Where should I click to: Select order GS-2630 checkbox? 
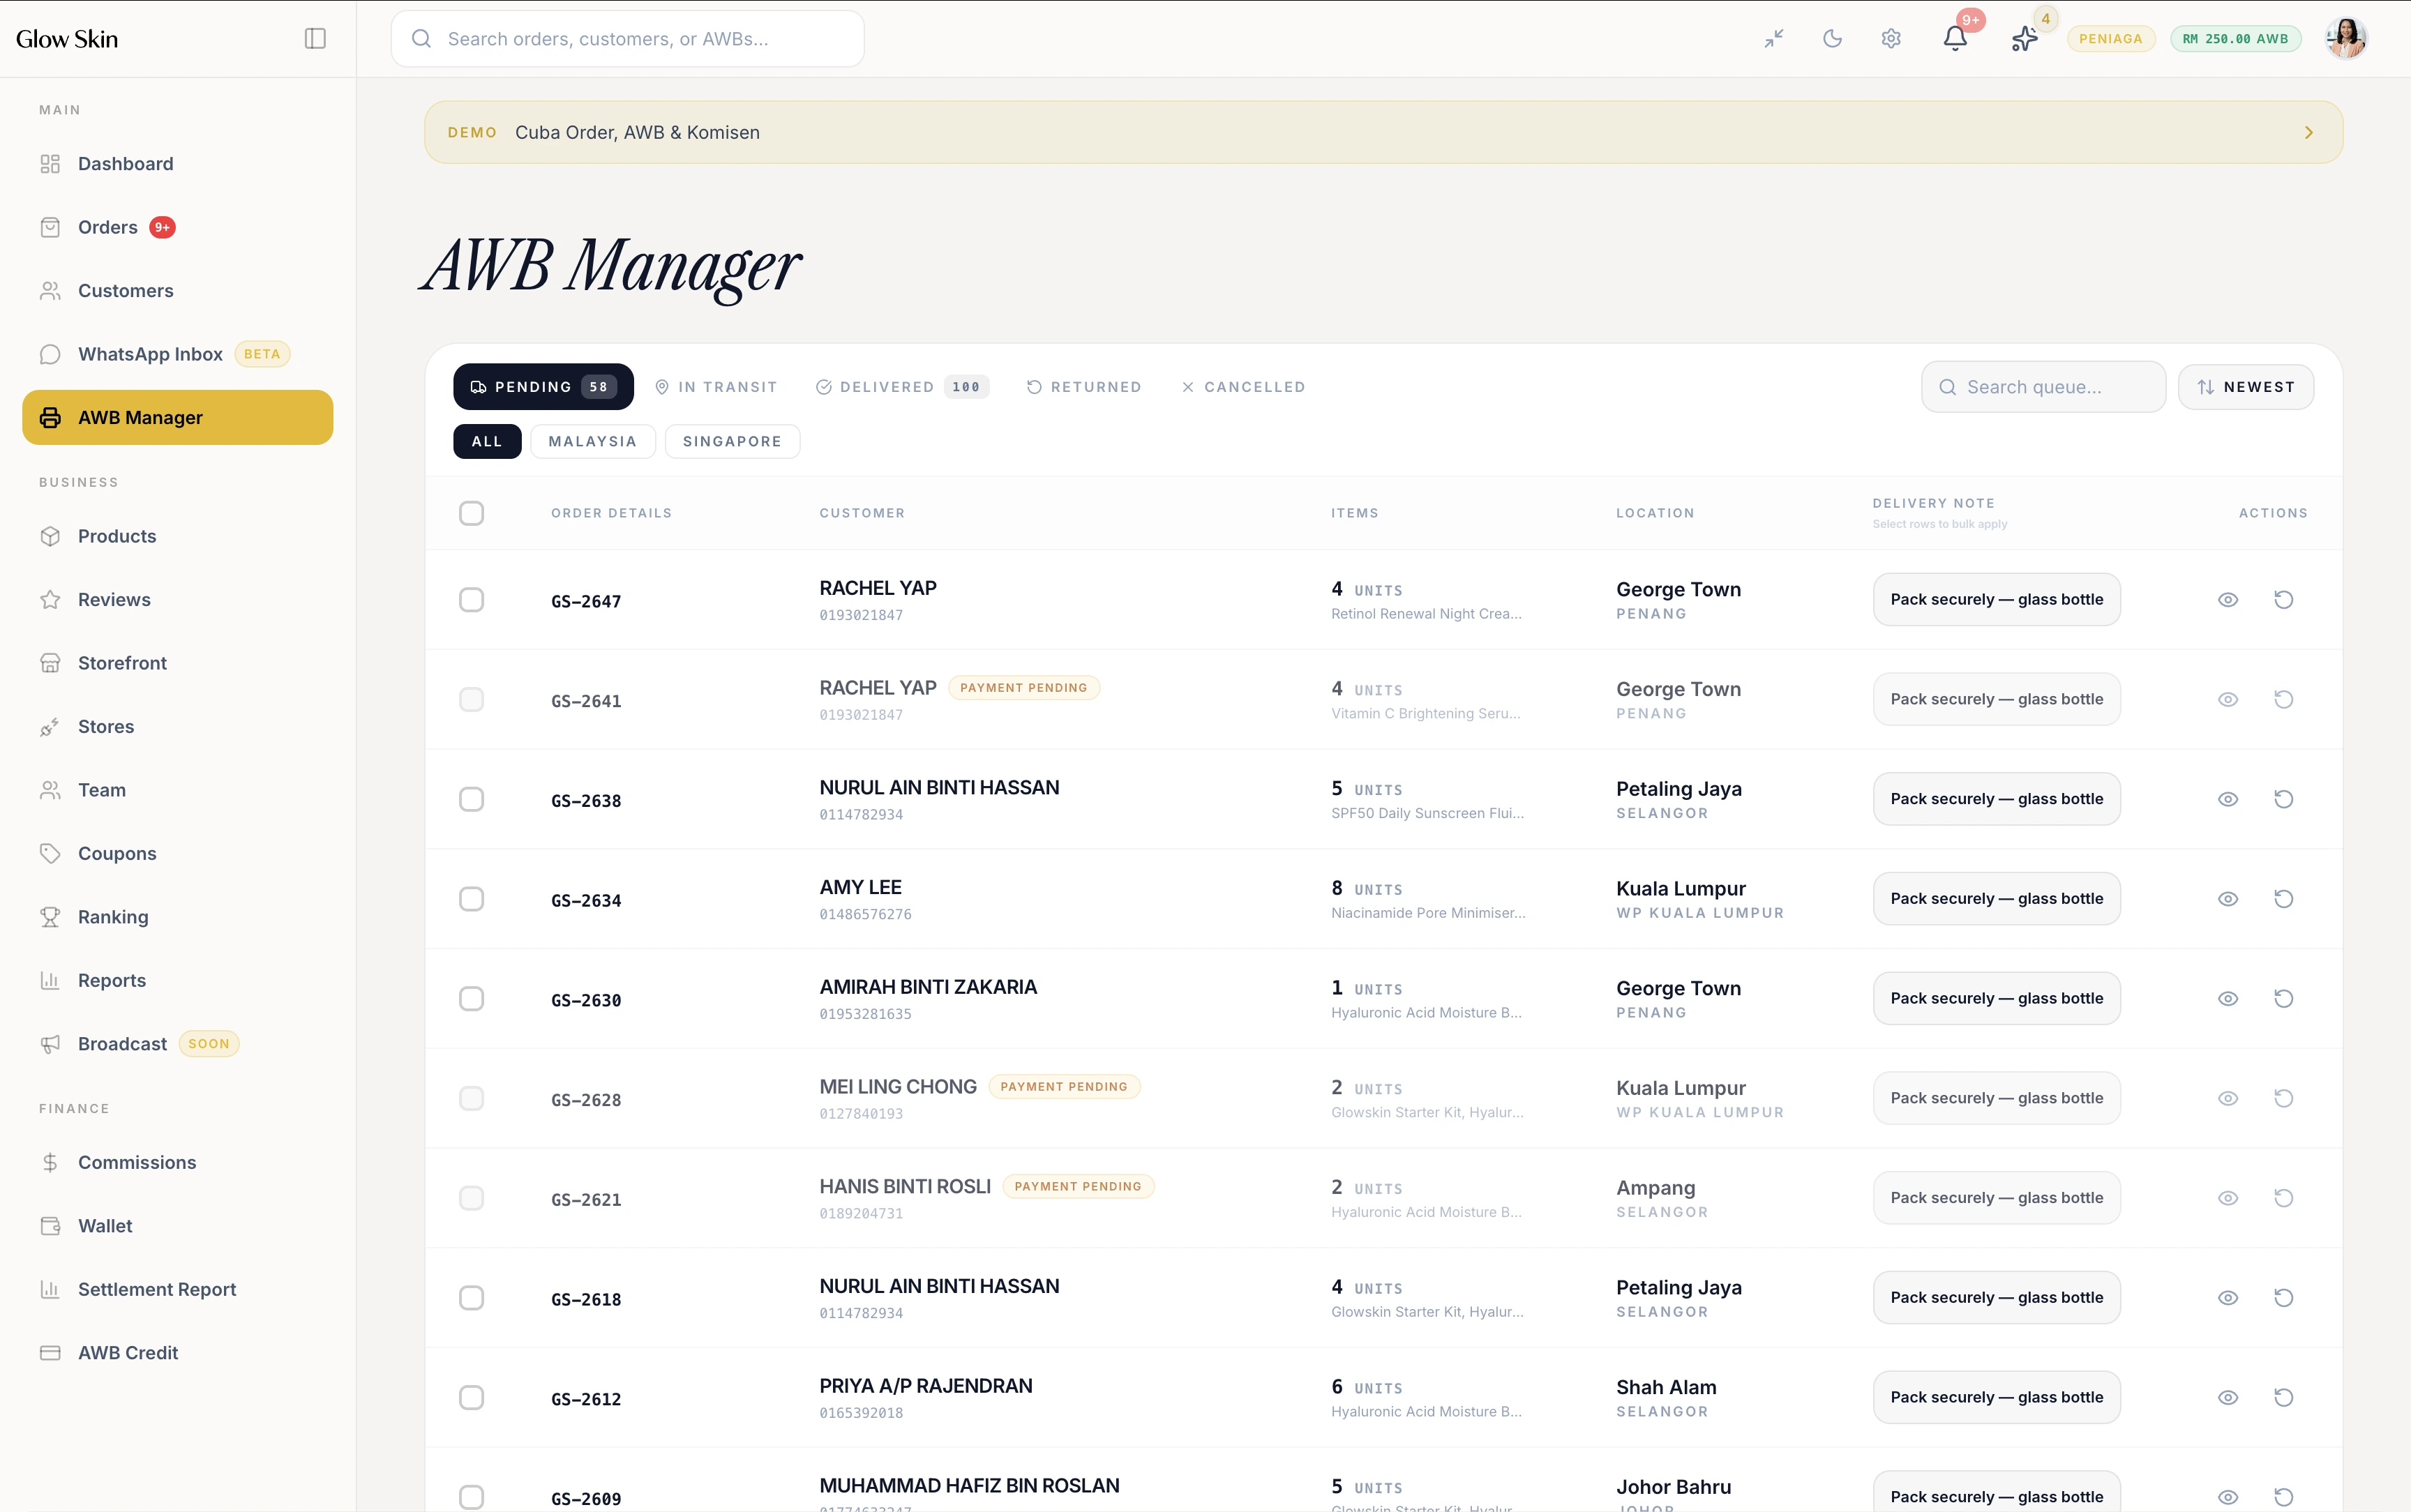(x=472, y=999)
